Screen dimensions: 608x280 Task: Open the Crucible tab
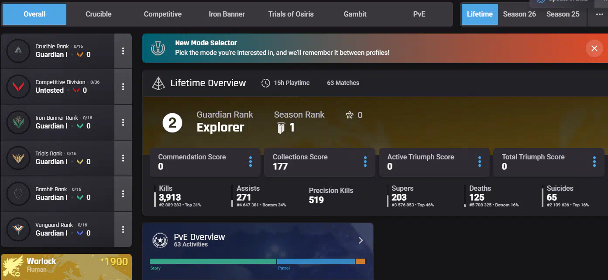coord(99,14)
